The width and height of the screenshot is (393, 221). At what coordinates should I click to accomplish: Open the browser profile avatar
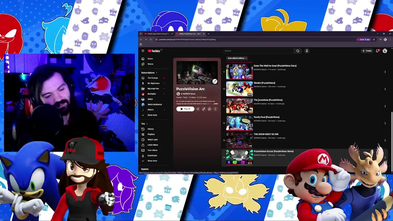click(x=385, y=40)
